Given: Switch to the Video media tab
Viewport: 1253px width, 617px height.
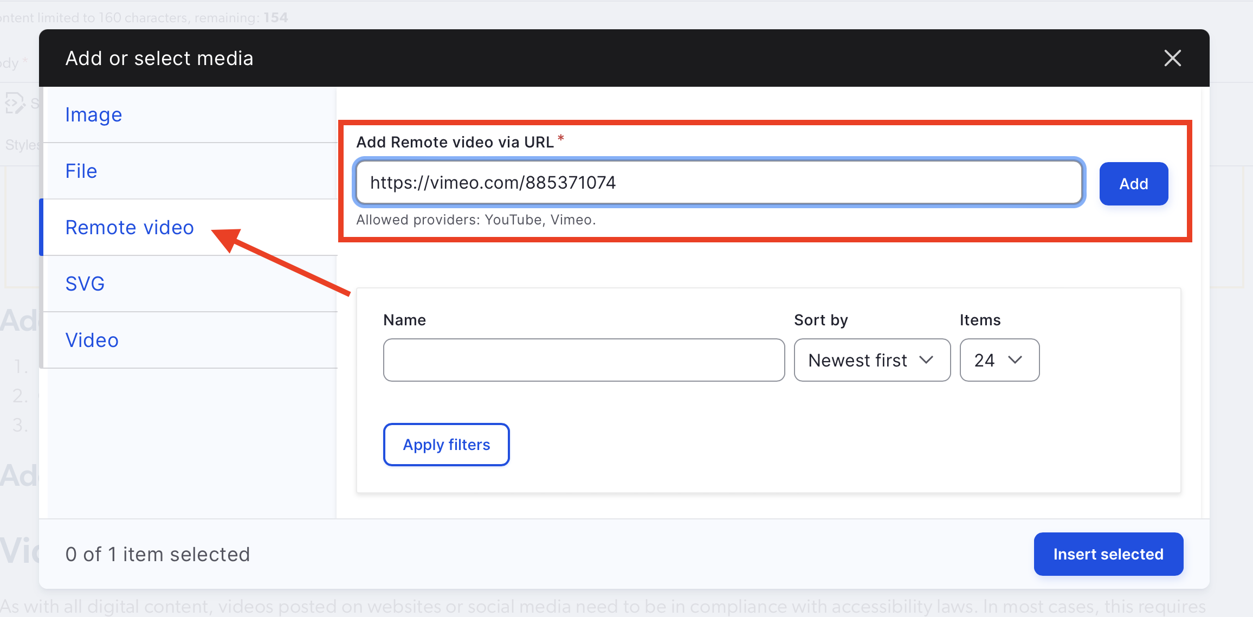Looking at the screenshot, I should tap(190, 340).
